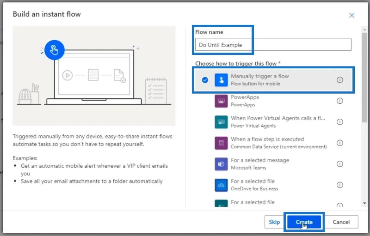Click the instant flow laptop illustration

pyautogui.click(x=94, y=76)
